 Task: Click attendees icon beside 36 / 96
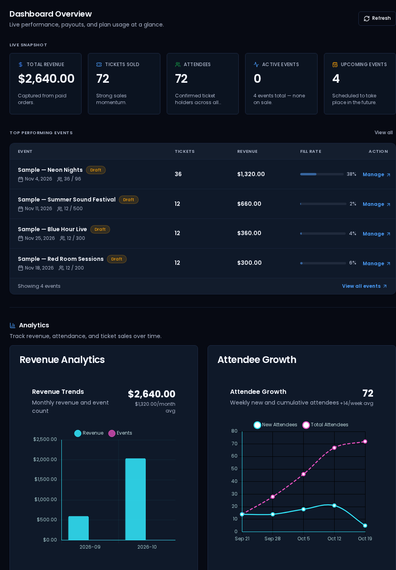(60, 179)
